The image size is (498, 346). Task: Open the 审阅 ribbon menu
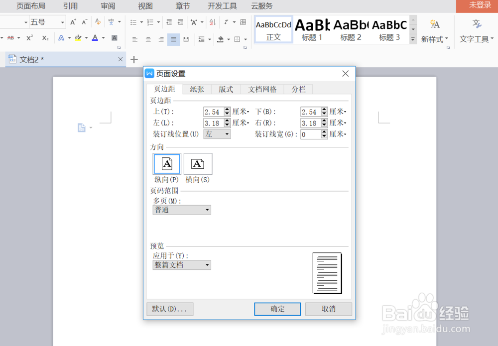point(108,6)
